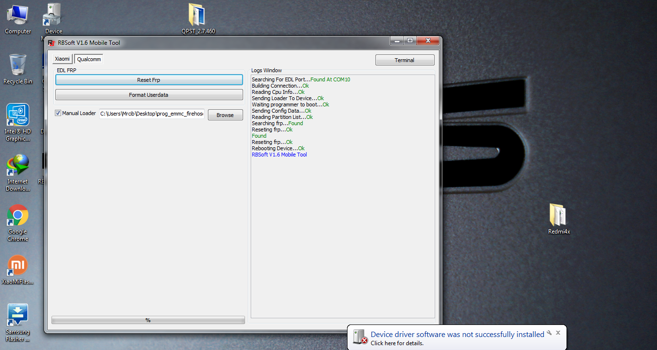Click the 'Logs Window' label
The width and height of the screenshot is (657, 350).
pyautogui.click(x=267, y=70)
